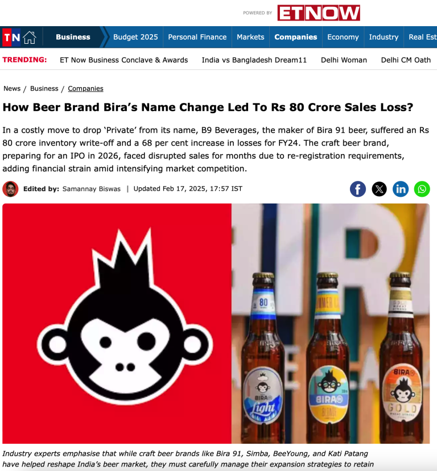
Task: Open the Business section tab
Action: pyautogui.click(x=73, y=37)
